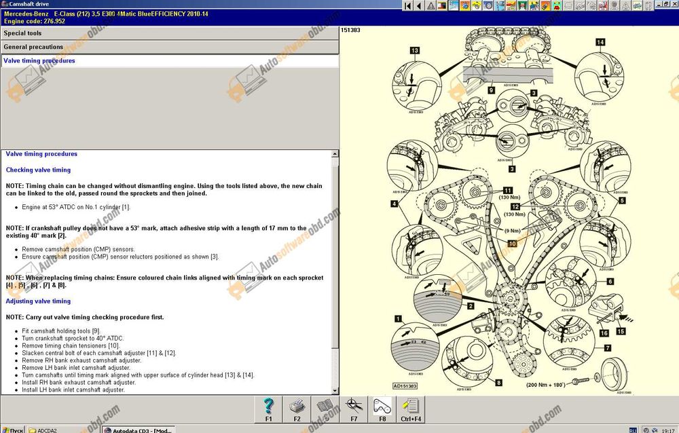Click the '(9 Nm)' torque label in diagram

(x=512, y=231)
